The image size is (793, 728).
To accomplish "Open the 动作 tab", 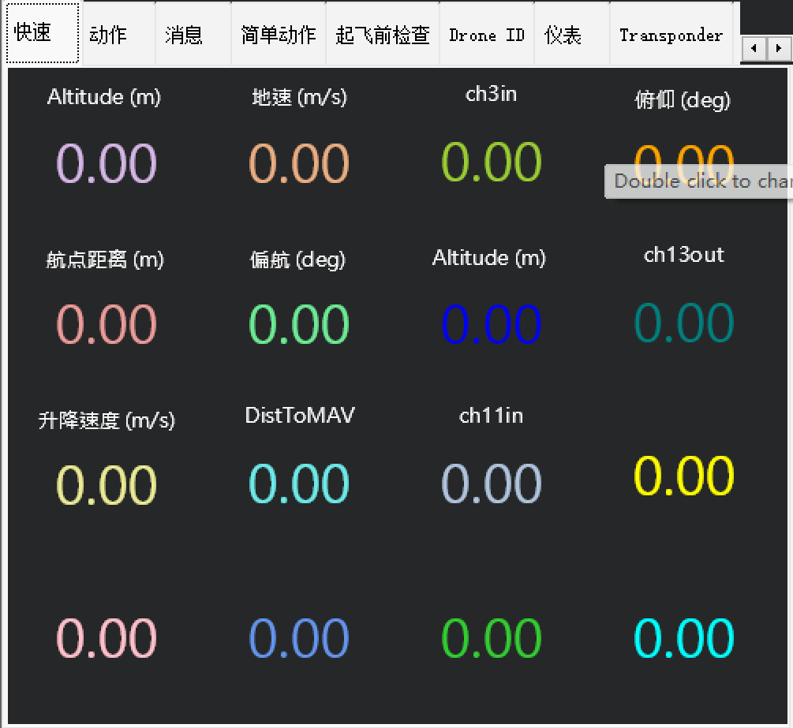I will [119, 35].
